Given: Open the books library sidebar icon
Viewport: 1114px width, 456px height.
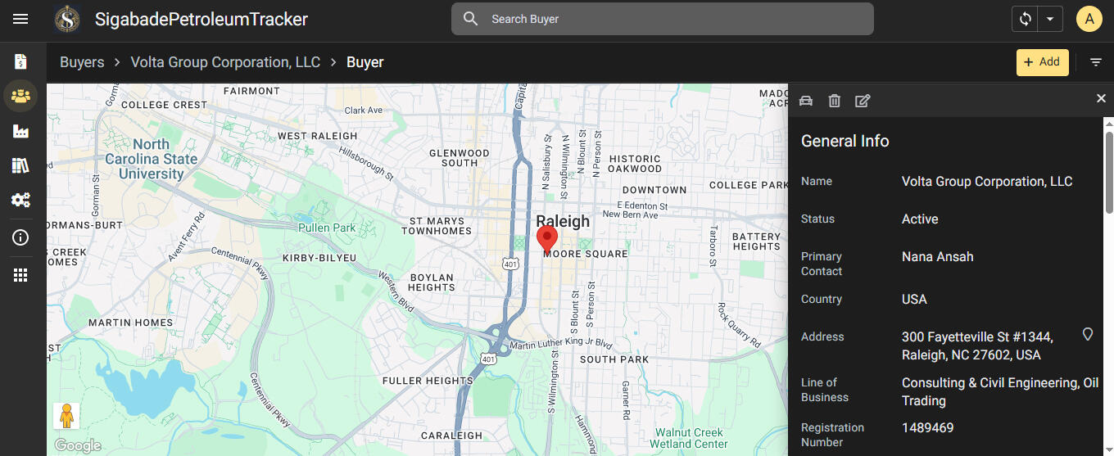Looking at the screenshot, I should (x=20, y=166).
